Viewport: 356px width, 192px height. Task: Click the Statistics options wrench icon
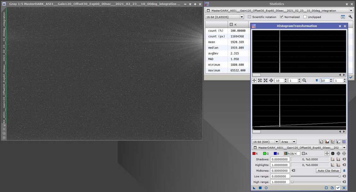click(x=350, y=17)
